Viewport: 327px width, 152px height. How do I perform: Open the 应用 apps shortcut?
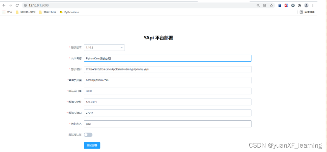[7, 12]
